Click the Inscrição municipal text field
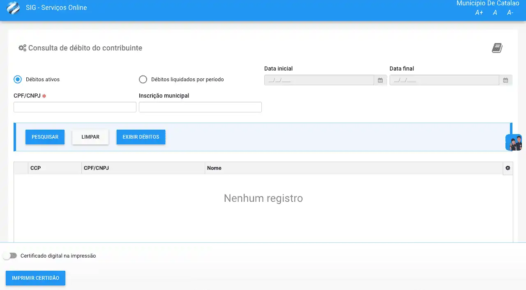This screenshot has height=290, width=526. point(200,107)
